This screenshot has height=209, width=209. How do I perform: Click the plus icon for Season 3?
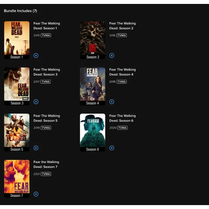[36, 102]
